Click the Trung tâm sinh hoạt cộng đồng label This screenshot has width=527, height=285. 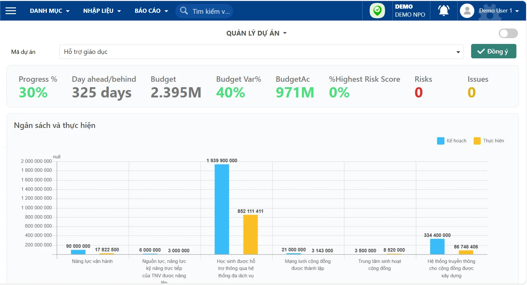coord(380,265)
